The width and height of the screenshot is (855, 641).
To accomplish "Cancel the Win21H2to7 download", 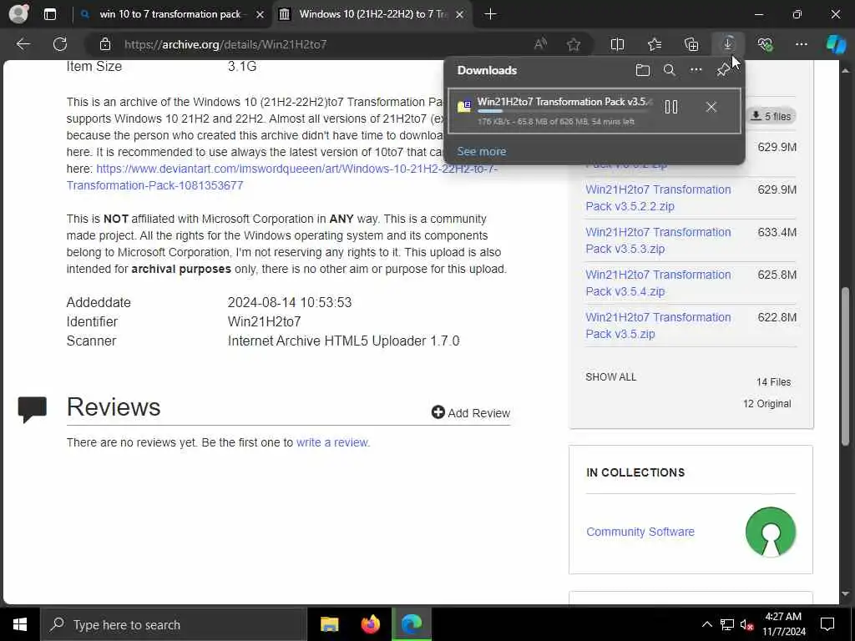I will point(711,107).
